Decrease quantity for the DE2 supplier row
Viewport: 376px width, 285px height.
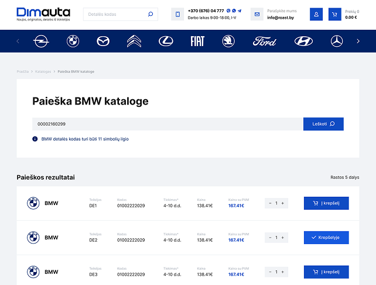pos(270,237)
